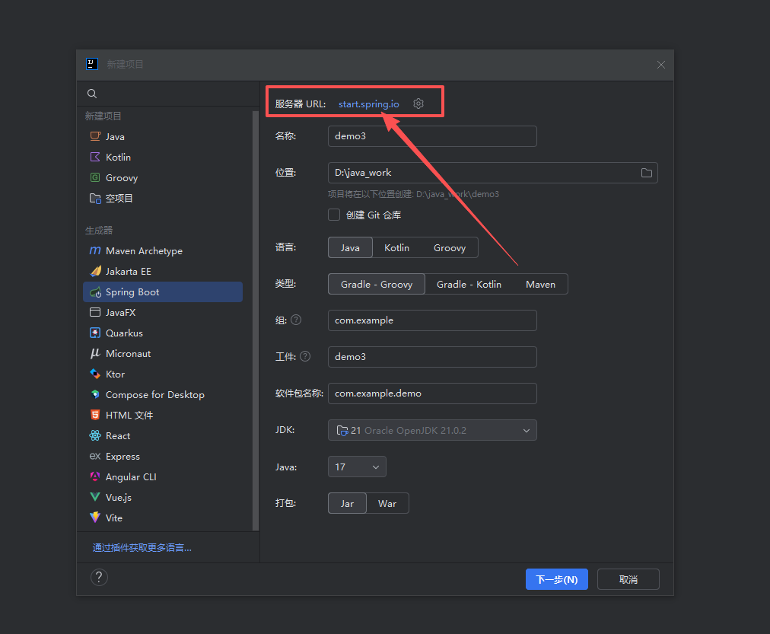Click the HTML5 shield icon
770x634 pixels.
pyautogui.click(x=95, y=415)
